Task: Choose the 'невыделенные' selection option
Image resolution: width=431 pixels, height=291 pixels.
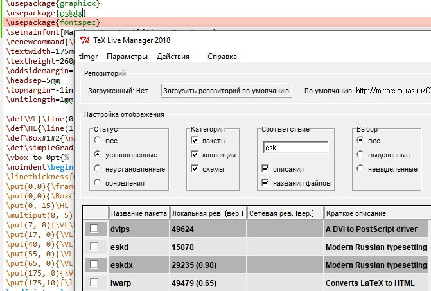Action: (360, 168)
